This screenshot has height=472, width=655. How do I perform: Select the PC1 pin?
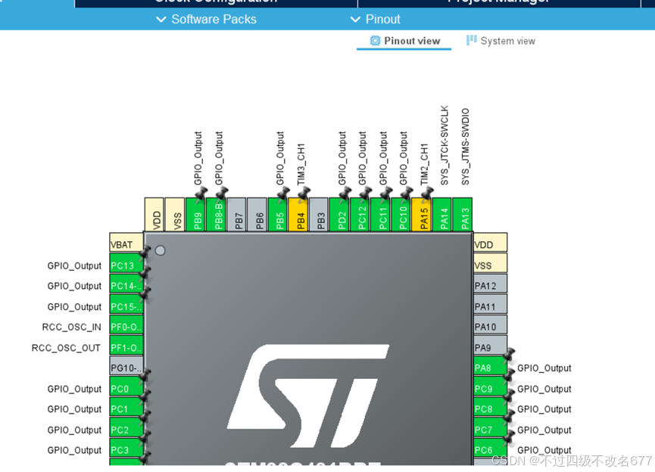[126, 406]
